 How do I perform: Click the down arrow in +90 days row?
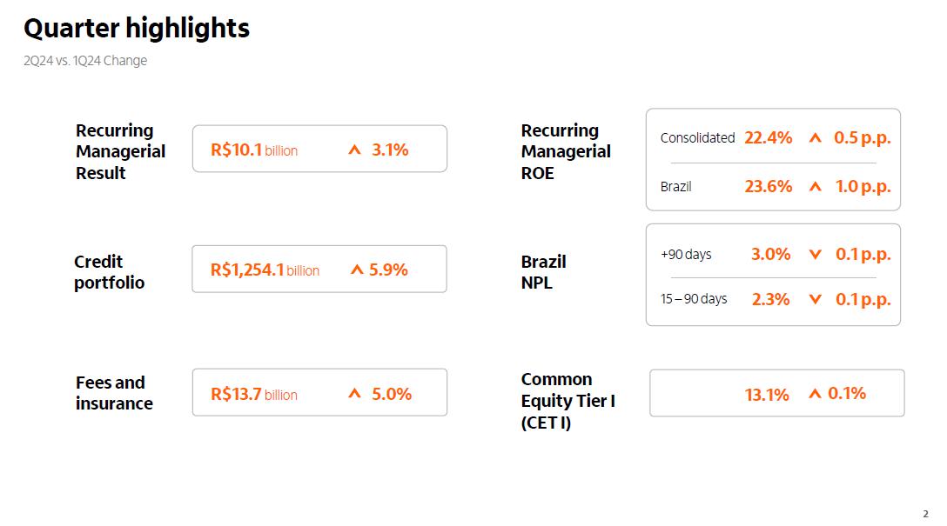[x=815, y=255]
